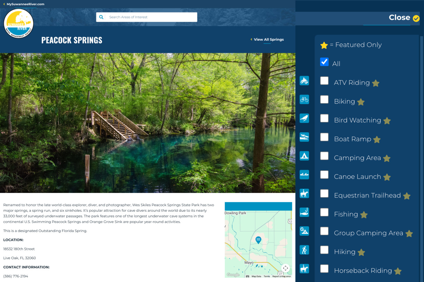
Task: Click the Hiking figure icon
Action: click(x=304, y=250)
